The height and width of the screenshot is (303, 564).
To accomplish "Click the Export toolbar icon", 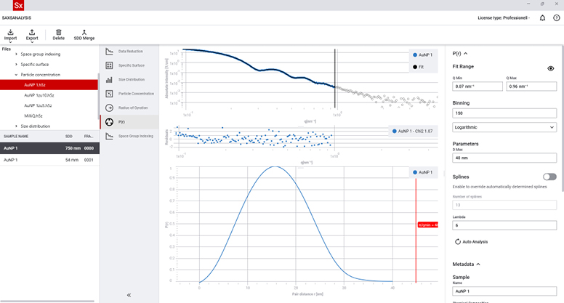I will [32, 32].
